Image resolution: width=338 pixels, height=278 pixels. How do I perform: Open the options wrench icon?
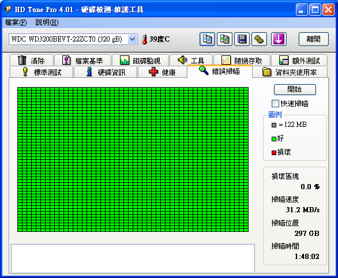click(x=260, y=39)
